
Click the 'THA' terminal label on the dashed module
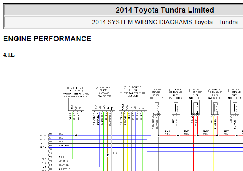pos(44,163)
